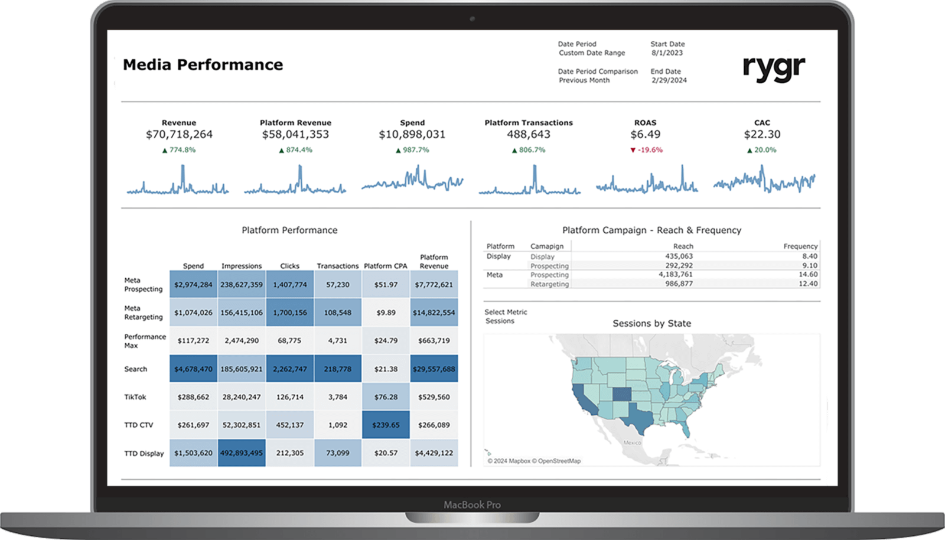945x540 pixels.
Task: Click the TTD Display Impressions cell 492,893,495
Action: [x=242, y=453]
